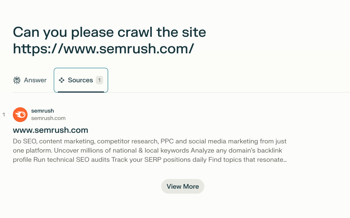The width and height of the screenshot is (350, 218).
Task: Open the www.semrush.com result link
Action: [50, 130]
